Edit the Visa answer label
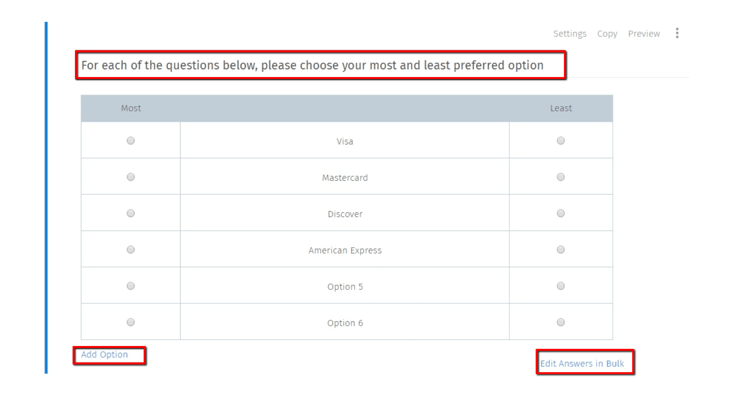746x410 pixels. coord(345,142)
